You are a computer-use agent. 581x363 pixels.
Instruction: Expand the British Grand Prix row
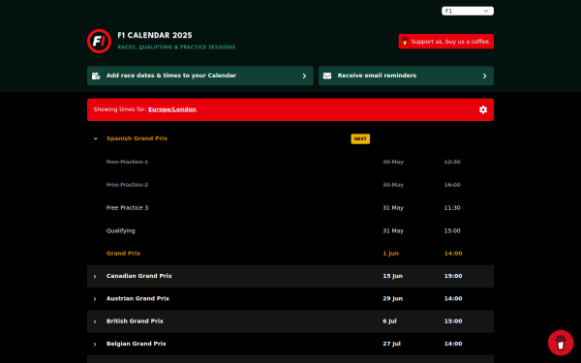pos(95,321)
